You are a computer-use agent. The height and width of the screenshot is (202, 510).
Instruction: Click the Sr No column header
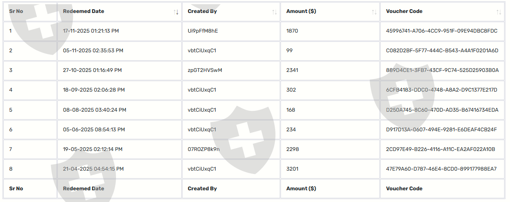tap(16, 11)
